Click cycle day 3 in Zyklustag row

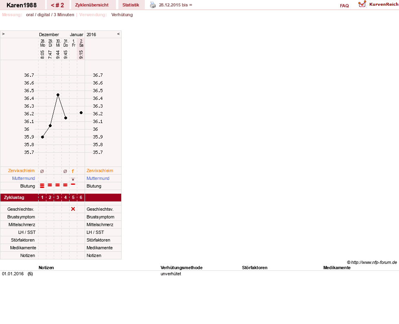point(58,197)
